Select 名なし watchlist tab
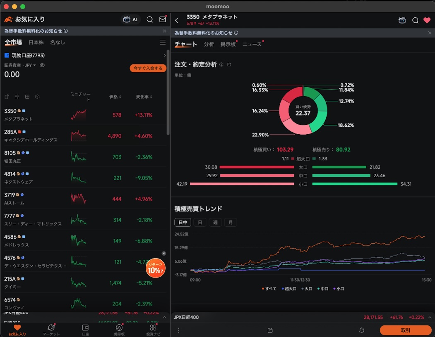 [x=58, y=43]
